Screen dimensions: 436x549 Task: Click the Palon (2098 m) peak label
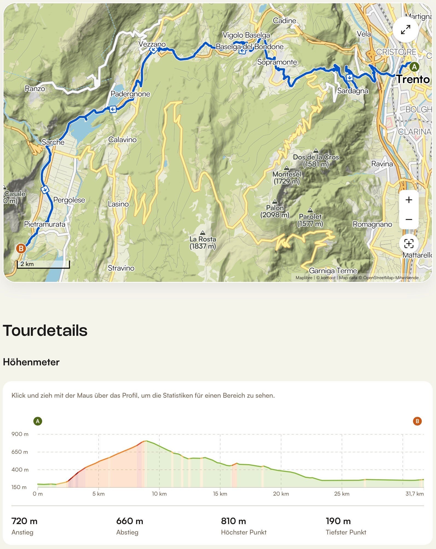(x=275, y=211)
